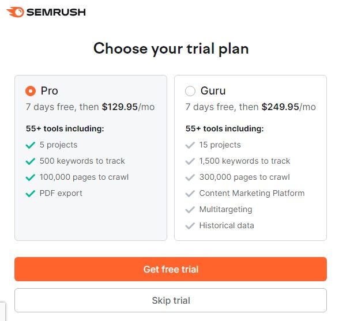
Task: Click the checkmark next to Content Marketing Platform
Action: pos(190,194)
